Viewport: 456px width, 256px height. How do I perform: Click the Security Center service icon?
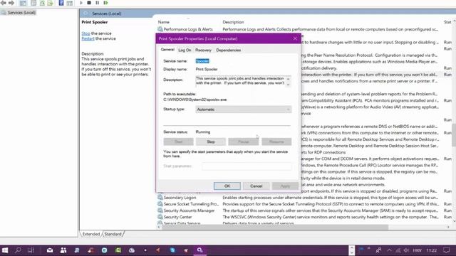tap(160, 217)
